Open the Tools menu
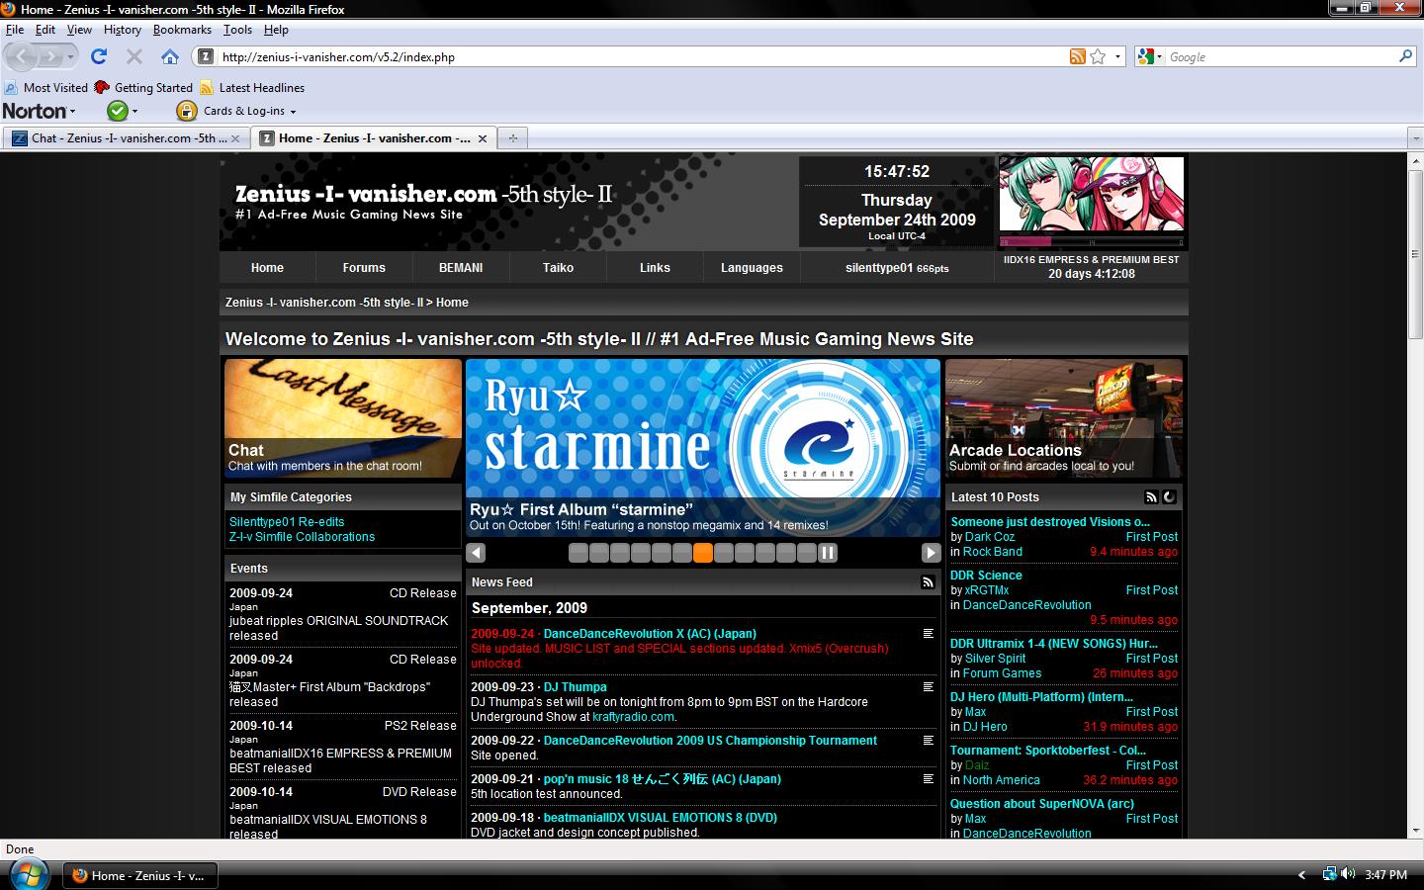Image resolution: width=1424 pixels, height=890 pixels. (237, 30)
